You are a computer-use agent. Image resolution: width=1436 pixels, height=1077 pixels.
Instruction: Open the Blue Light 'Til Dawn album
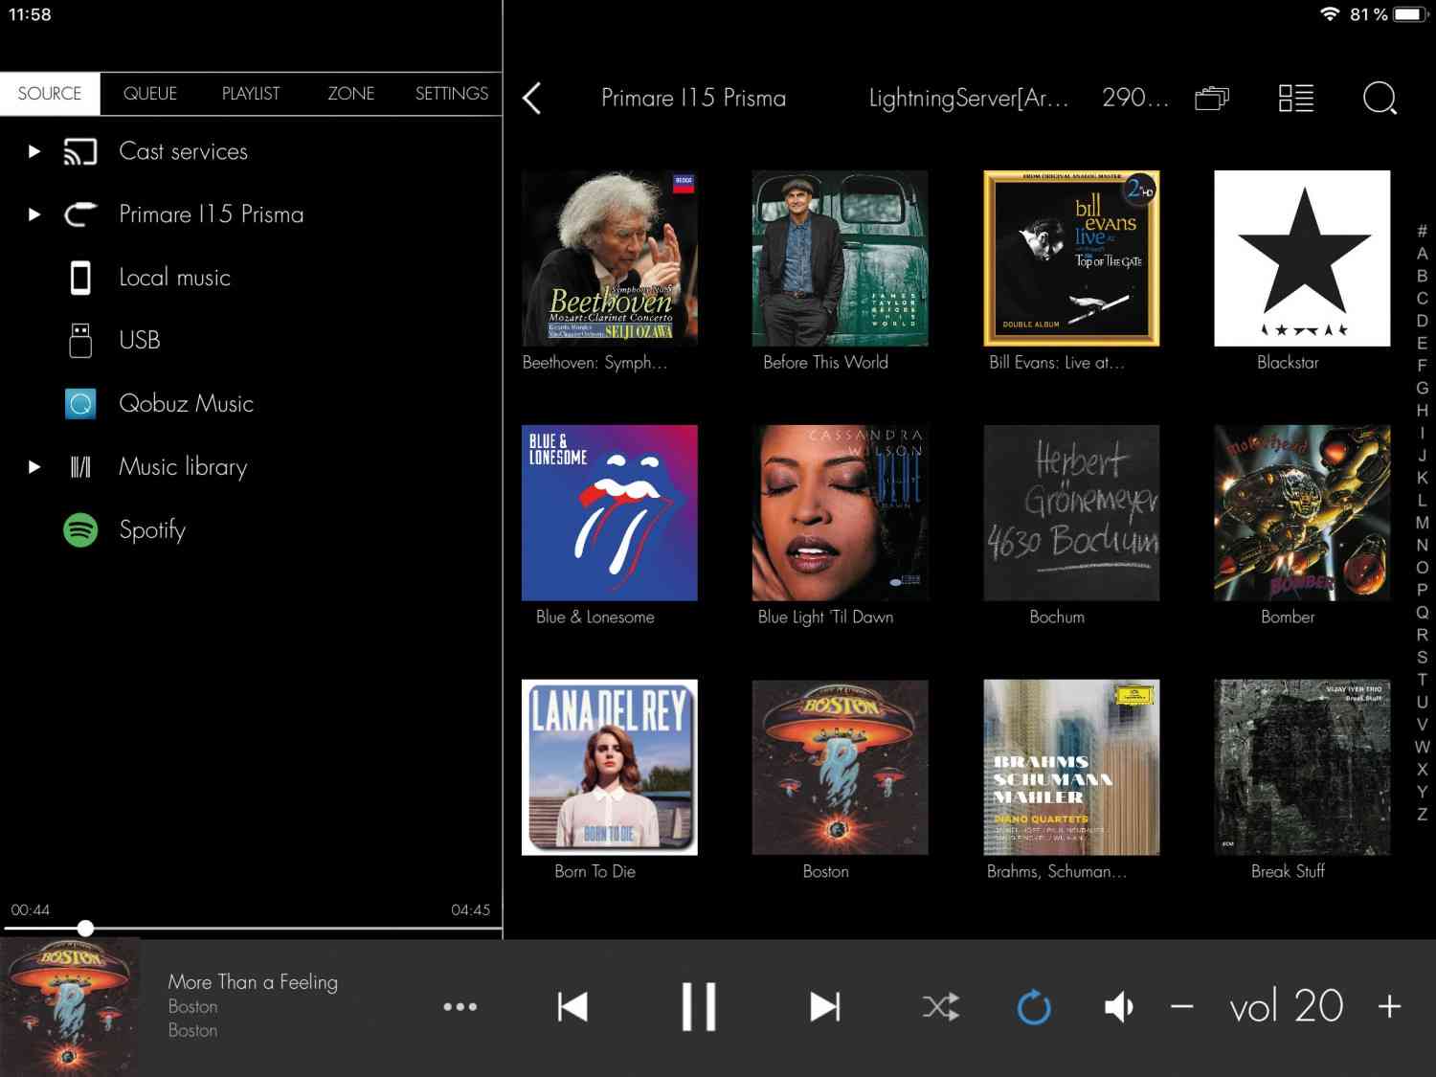pyautogui.click(x=841, y=513)
